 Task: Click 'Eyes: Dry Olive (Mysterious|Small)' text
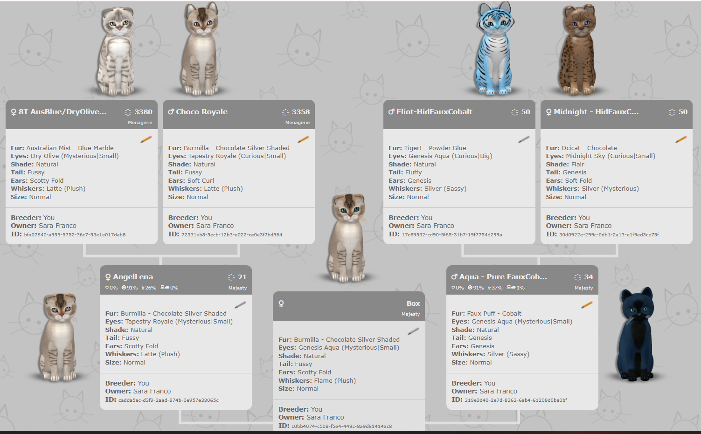click(x=65, y=156)
